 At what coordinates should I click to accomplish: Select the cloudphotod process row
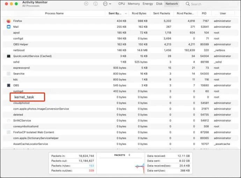120,103
